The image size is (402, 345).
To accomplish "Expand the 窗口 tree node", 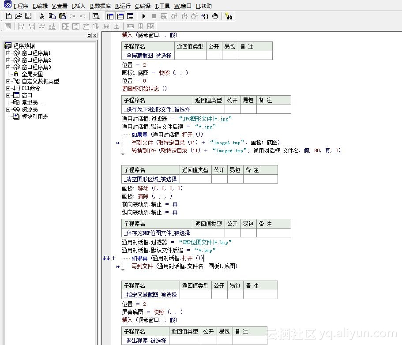I will (x=8, y=95).
